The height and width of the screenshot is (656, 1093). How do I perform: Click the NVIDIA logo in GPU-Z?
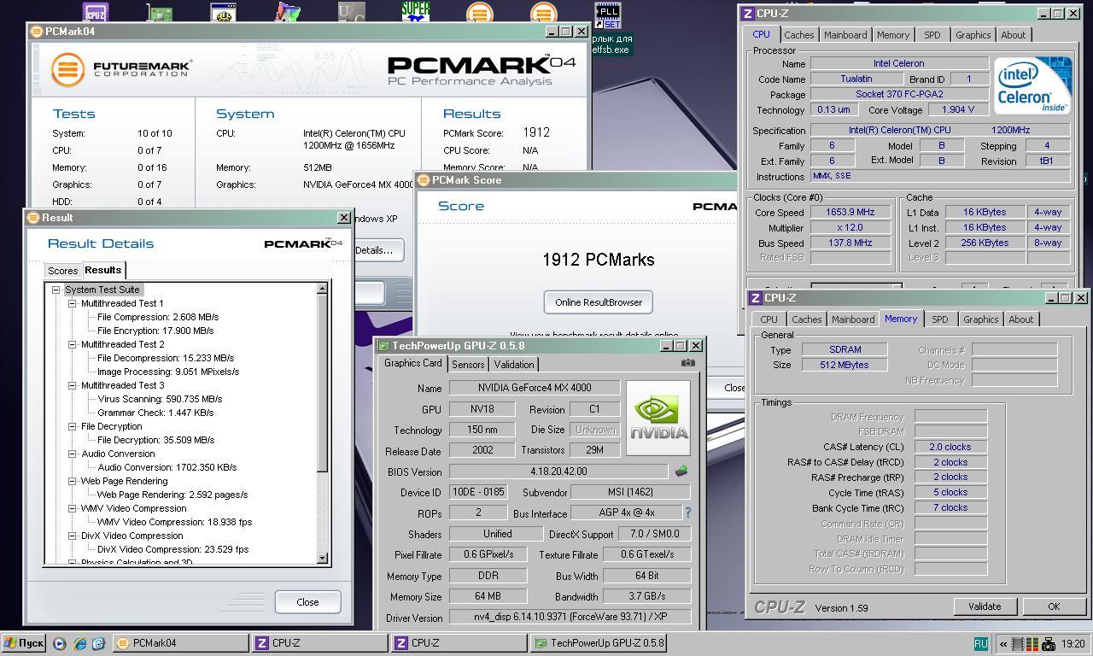point(658,419)
